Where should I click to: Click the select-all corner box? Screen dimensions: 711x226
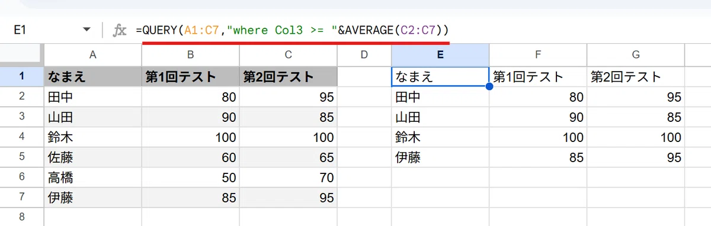(x=21, y=55)
